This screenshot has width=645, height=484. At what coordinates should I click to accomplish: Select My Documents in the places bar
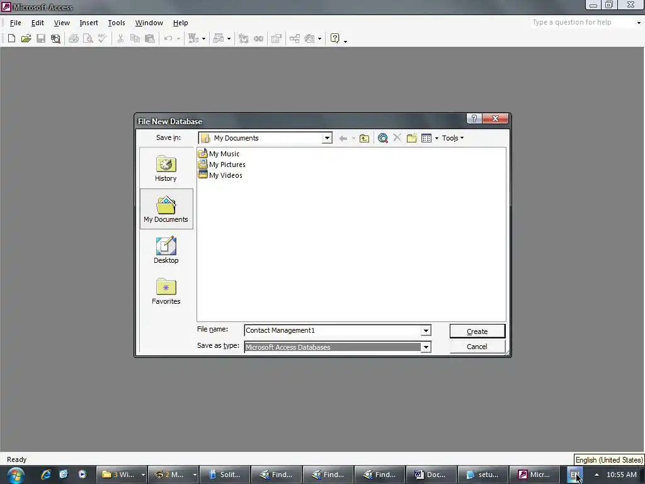[166, 209]
